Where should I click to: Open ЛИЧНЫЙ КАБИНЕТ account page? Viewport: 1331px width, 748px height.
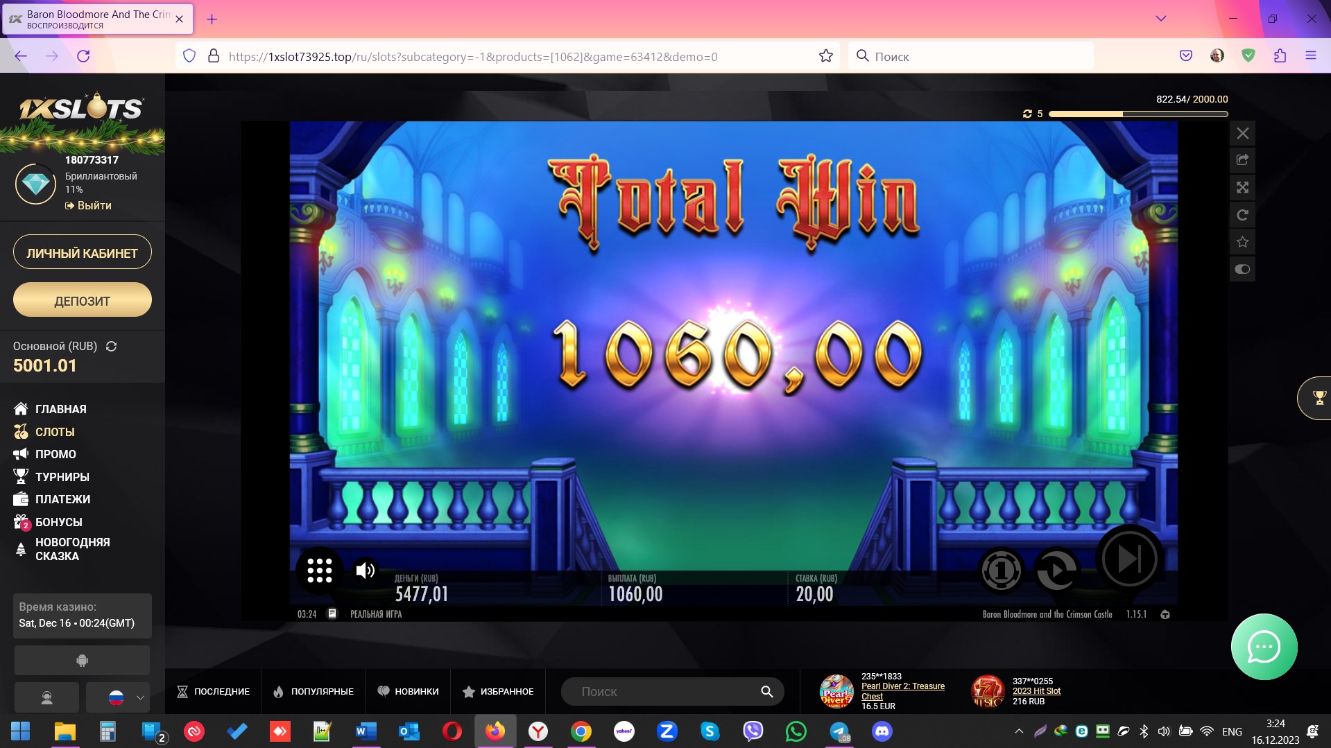point(83,253)
